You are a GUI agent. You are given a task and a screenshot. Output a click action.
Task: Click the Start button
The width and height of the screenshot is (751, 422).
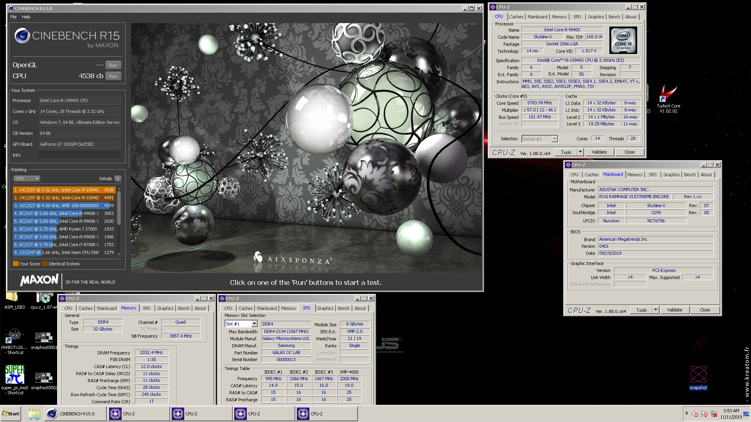[x=11, y=414]
